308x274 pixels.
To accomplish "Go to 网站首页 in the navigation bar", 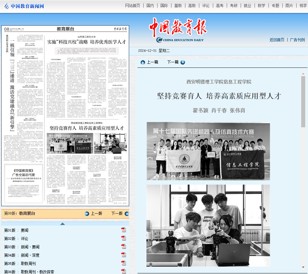I will pos(133,6).
